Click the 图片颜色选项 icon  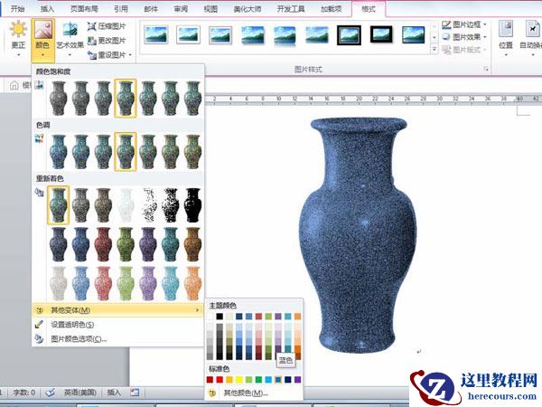pyautogui.click(x=39, y=339)
